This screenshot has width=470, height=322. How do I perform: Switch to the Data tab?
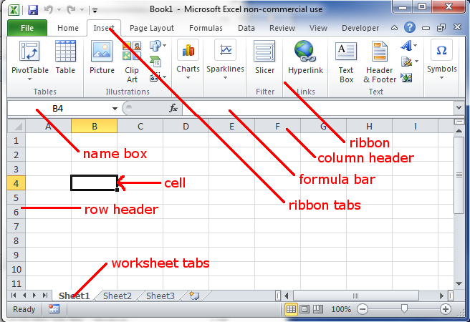coord(246,28)
